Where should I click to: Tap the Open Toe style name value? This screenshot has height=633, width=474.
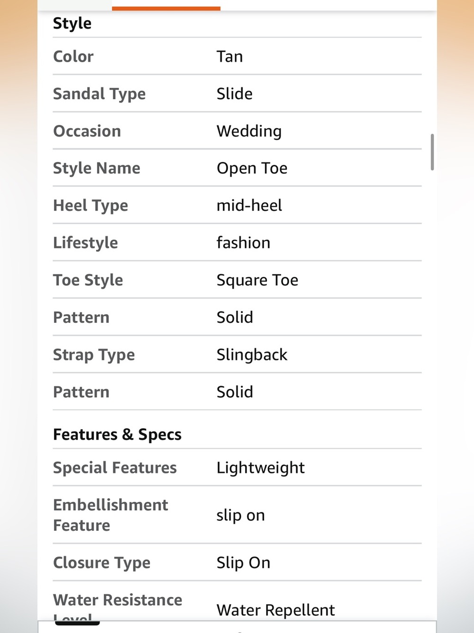tap(252, 168)
